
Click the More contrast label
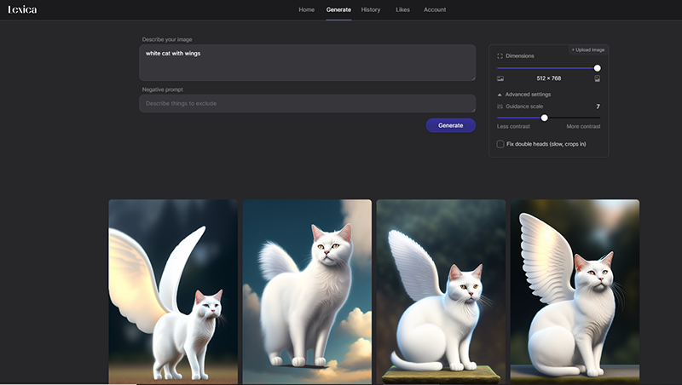tap(583, 126)
